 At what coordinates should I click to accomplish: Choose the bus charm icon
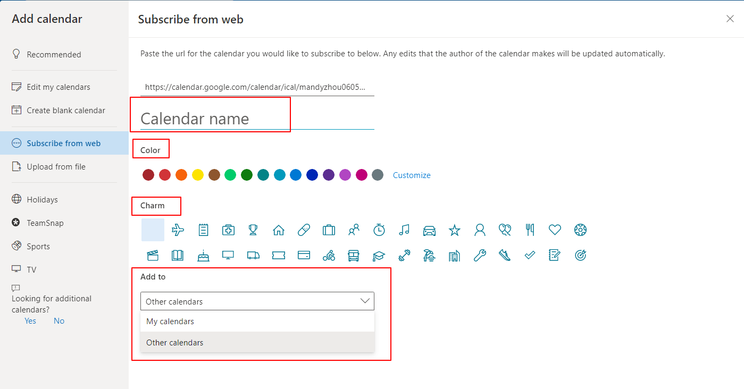(354, 256)
